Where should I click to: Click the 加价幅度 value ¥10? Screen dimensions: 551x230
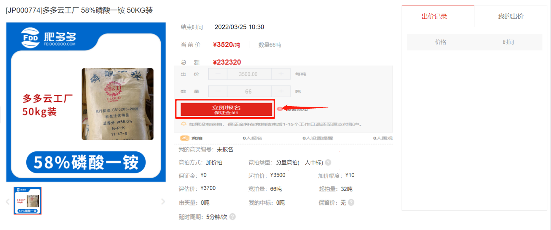[350, 175]
